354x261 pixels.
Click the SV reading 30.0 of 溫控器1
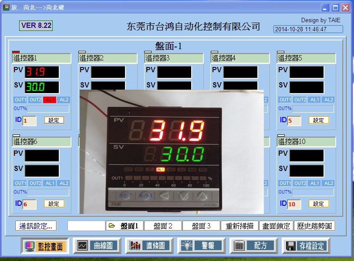click(42, 87)
